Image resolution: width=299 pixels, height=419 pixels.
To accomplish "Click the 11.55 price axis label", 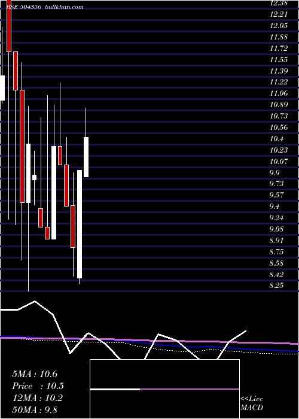I will point(279,60).
